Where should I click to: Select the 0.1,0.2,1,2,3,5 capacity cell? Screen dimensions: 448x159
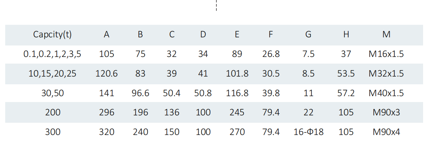click(x=52, y=54)
